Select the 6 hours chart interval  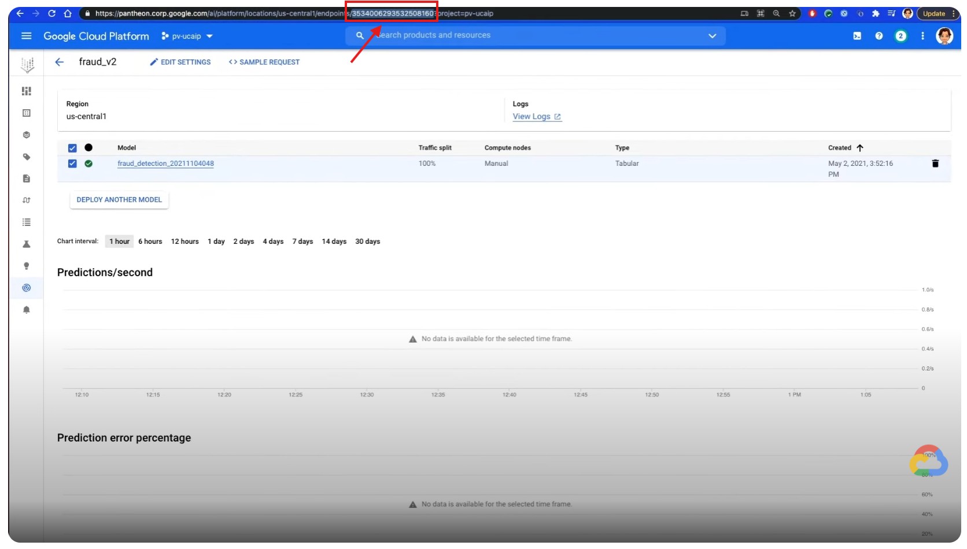[x=150, y=242]
